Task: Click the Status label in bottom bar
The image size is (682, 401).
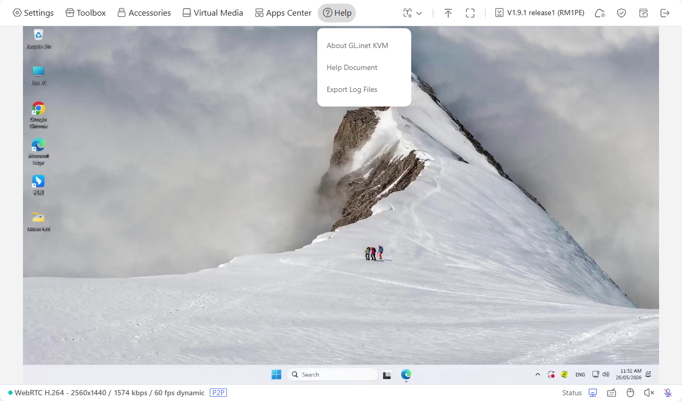Action: tap(572, 393)
